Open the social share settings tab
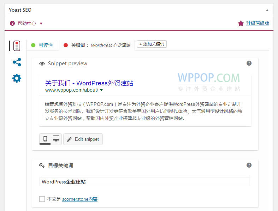The width and height of the screenshot is (278, 211). point(17,62)
